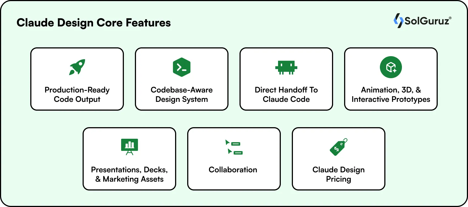Select the 'Collaboration' label text
This screenshot has height=207, width=468.
coord(233,170)
